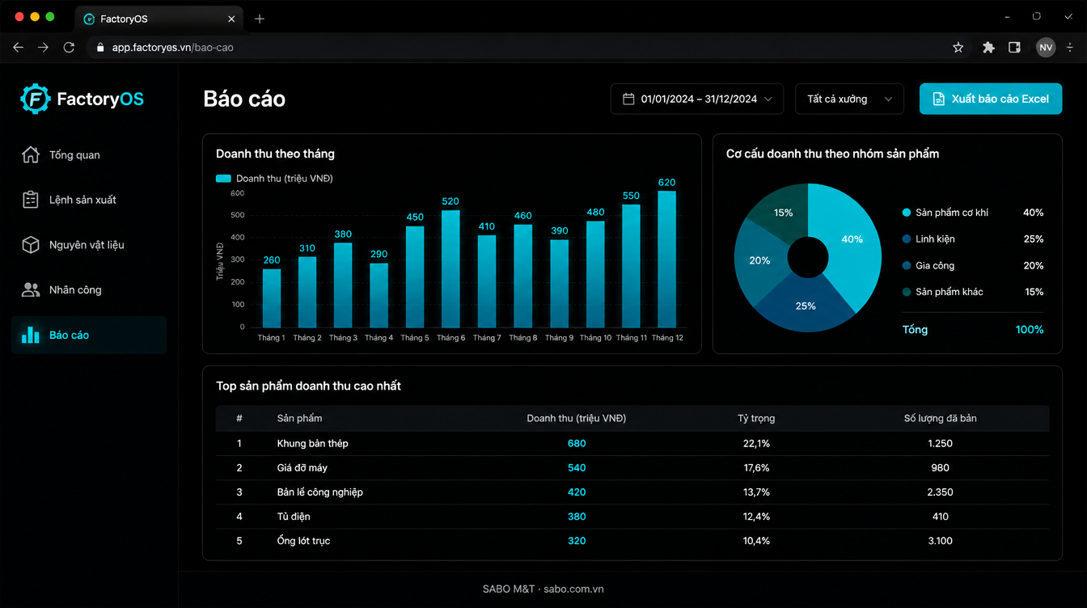Select the Tủ điện row
This screenshot has width=1087, height=608.
click(632, 516)
